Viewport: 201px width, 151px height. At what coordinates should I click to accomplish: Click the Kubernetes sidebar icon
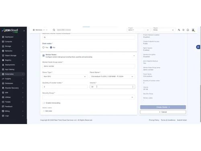click(3, 74)
